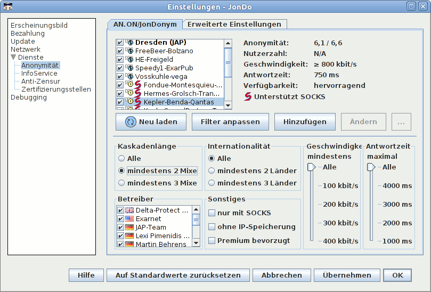The width and height of the screenshot is (431, 292).
Task: Confirm settings with OK button
Action: pyautogui.click(x=397, y=275)
